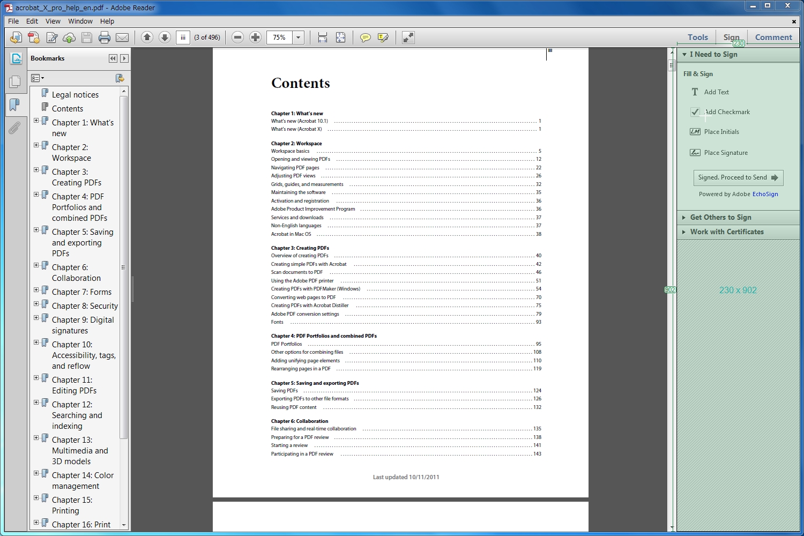Click the bookmarks list scroll-up arrow
The image size is (804, 536).
point(124,91)
